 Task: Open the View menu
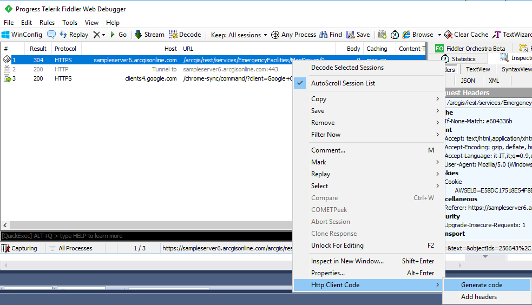click(91, 22)
